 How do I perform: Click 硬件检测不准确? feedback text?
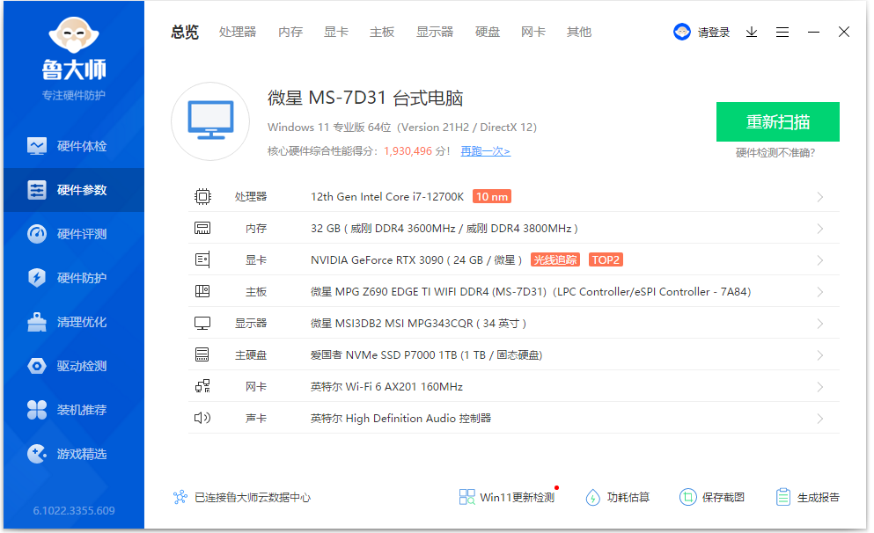[775, 153]
